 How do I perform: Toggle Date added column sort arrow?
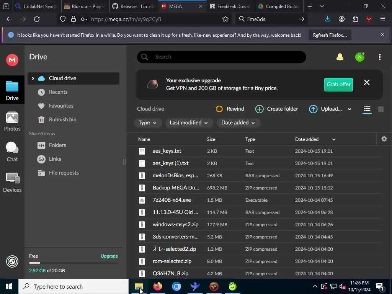tap(333, 139)
